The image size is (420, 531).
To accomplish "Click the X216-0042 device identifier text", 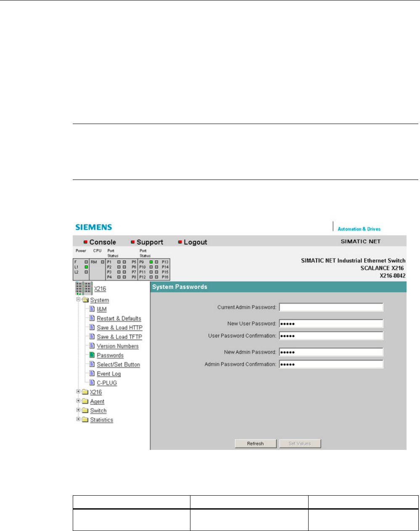I will (x=393, y=275).
